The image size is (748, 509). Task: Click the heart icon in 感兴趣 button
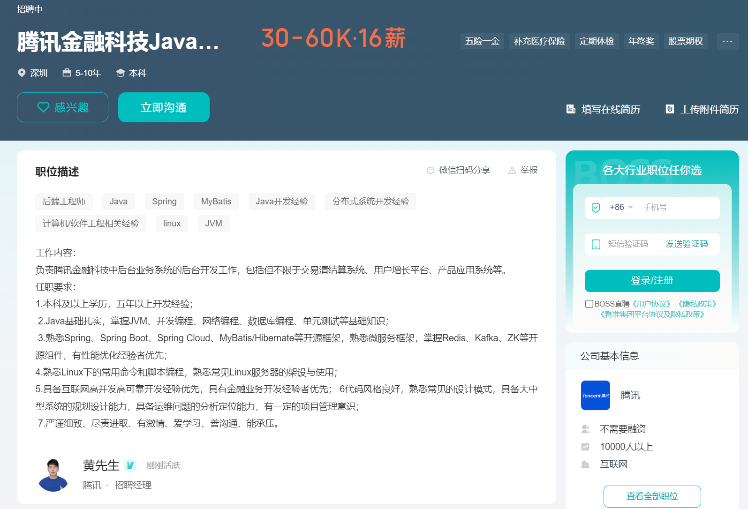click(43, 107)
